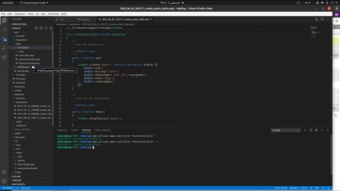Screen dimensions: 340x191
Task: Open the Run and Debug view
Action: point(4,48)
